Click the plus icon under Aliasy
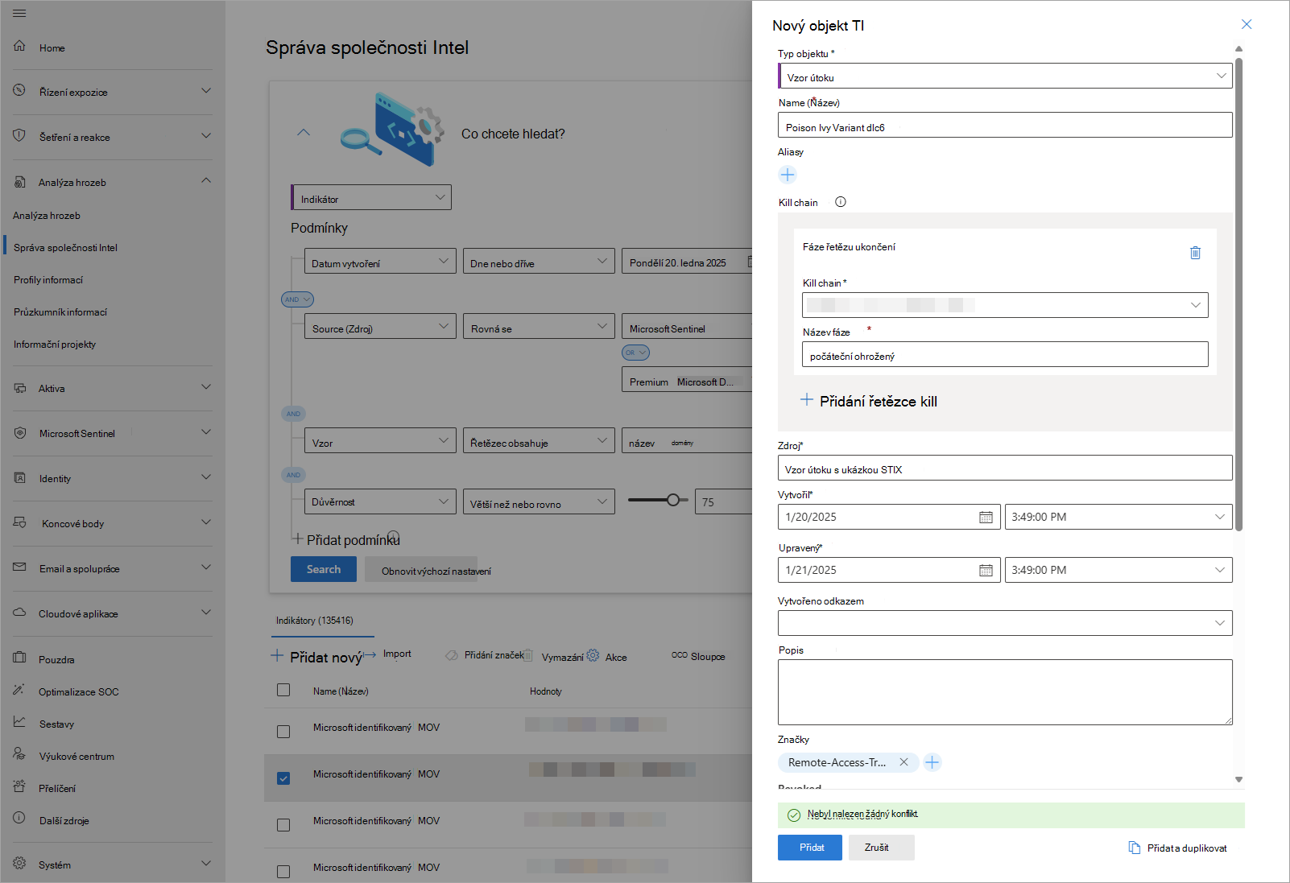 tap(788, 175)
